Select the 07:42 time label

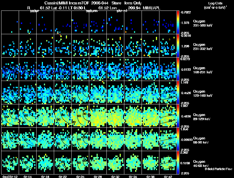point(168,177)
